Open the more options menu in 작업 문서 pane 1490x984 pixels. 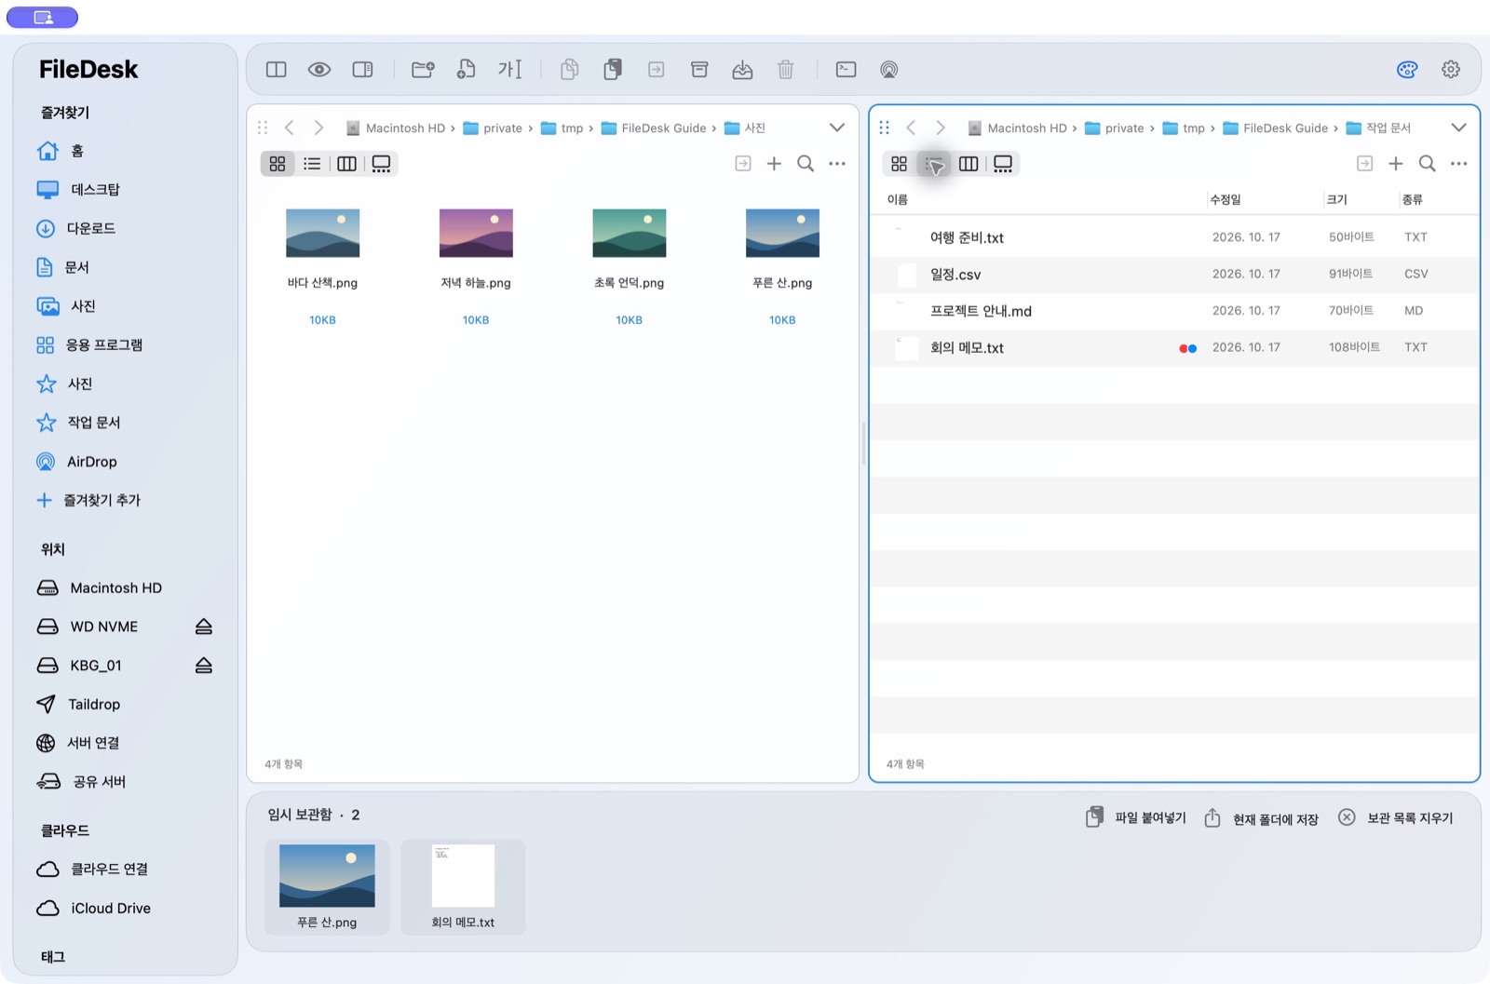(x=1459, y=164)
